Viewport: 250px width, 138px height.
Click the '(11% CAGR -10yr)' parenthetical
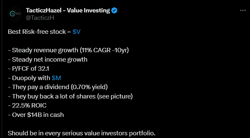click(x=104, y=50)
